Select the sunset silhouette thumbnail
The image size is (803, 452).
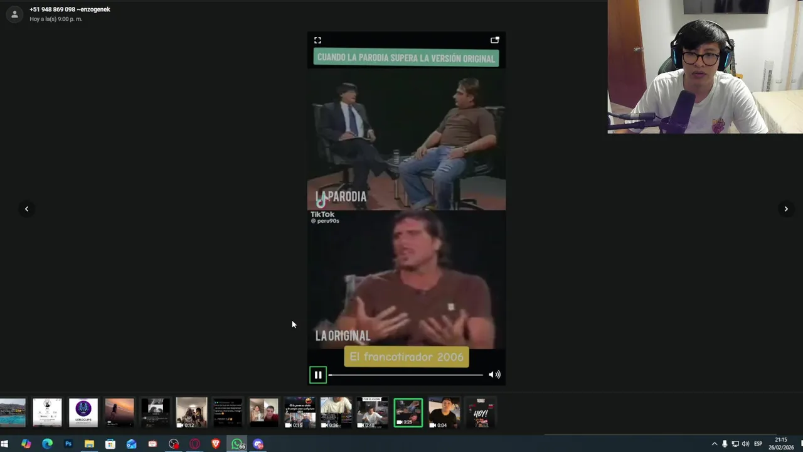[x=119, y=413]
